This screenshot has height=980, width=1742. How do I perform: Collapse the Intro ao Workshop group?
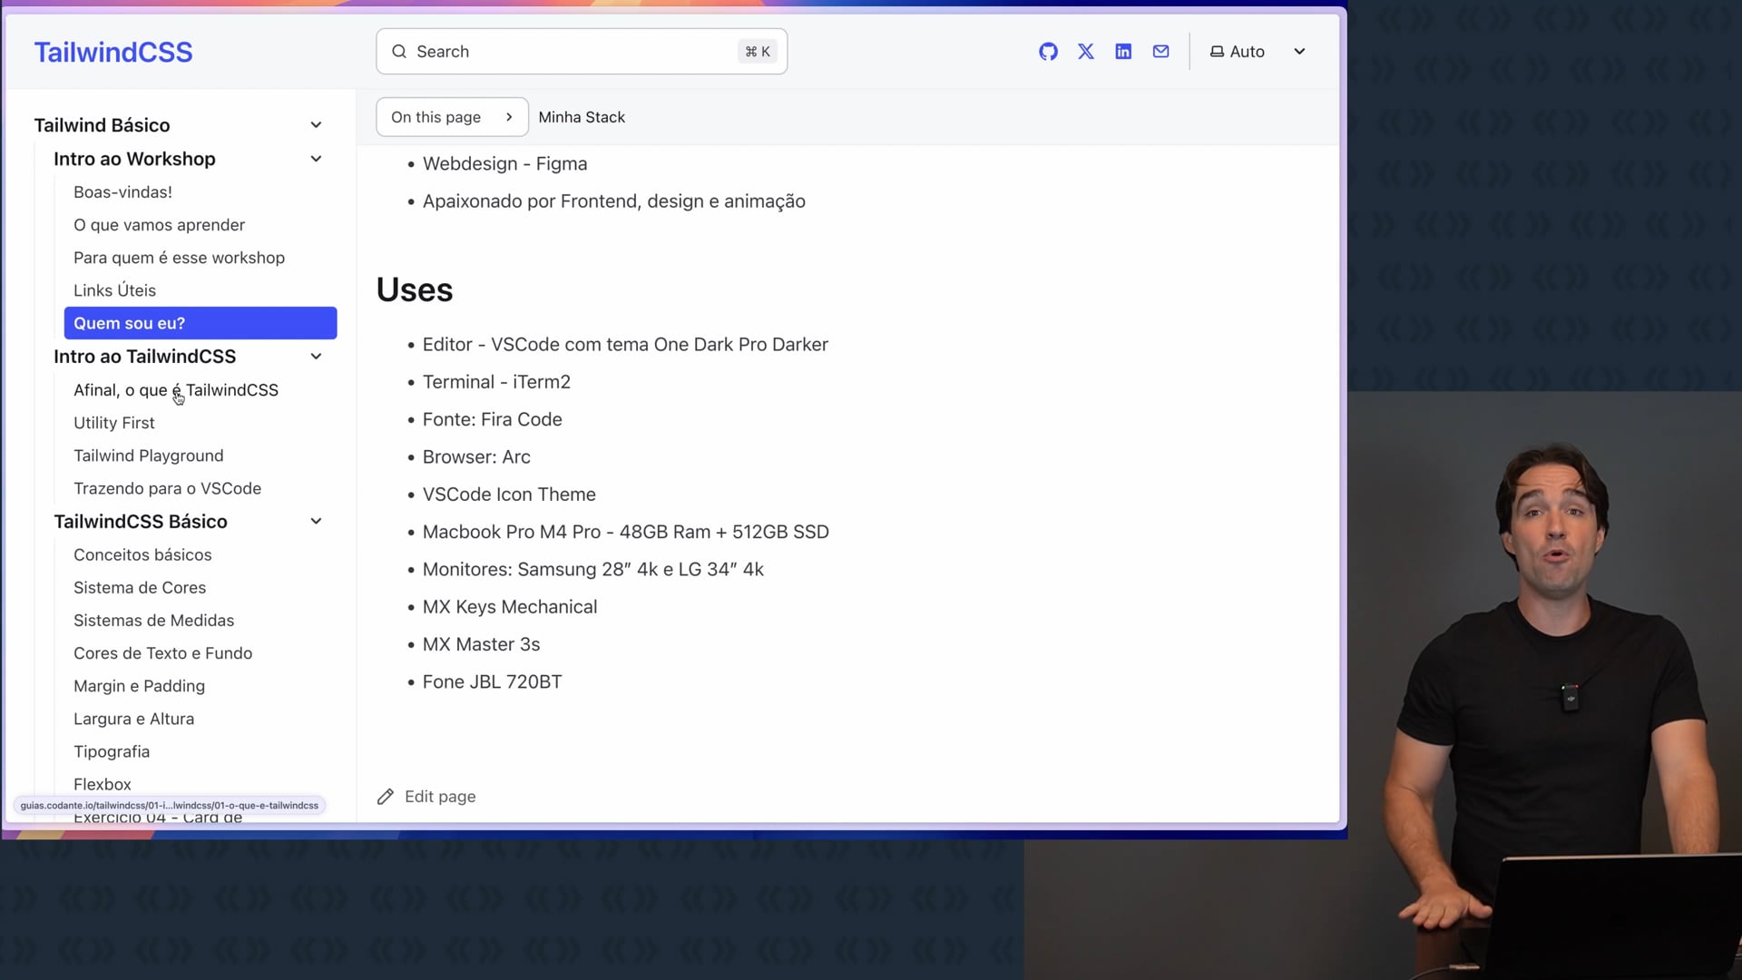pos(316,159)
